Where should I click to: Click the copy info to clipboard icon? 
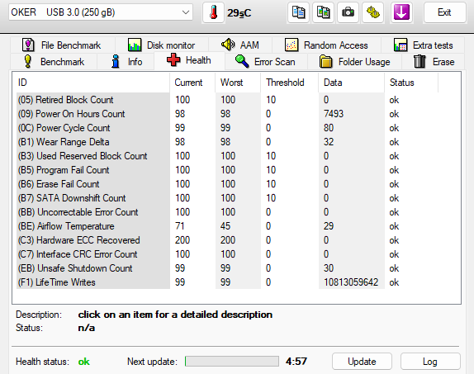pyautogui.click(x=298, y=12)
